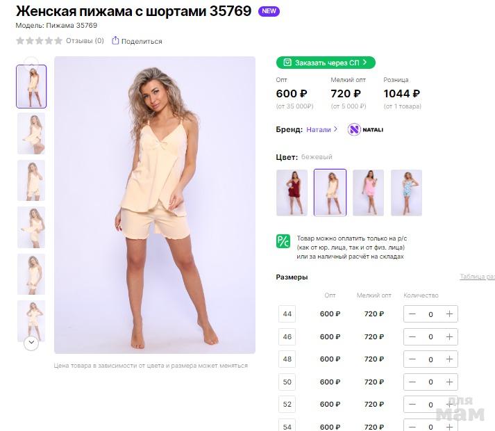Decrease quantity for size 50
The width and height of the screenshot is (495, 431).
(412, 382)
